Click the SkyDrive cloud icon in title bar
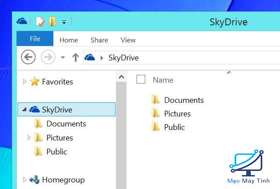 (x=22, y=21)
